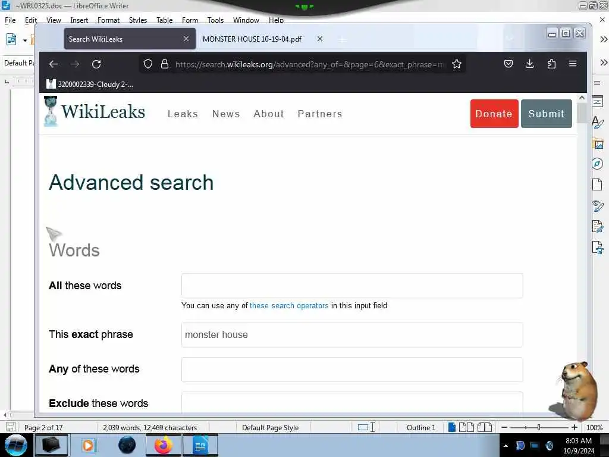Click the zoom in plus button
The height and width of the screenshot is (457, 609).
(x=574, y=427)
